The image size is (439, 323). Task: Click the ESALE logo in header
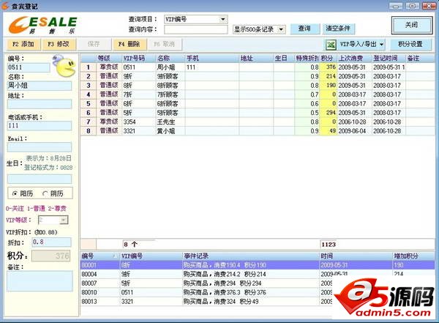(42, 25)
